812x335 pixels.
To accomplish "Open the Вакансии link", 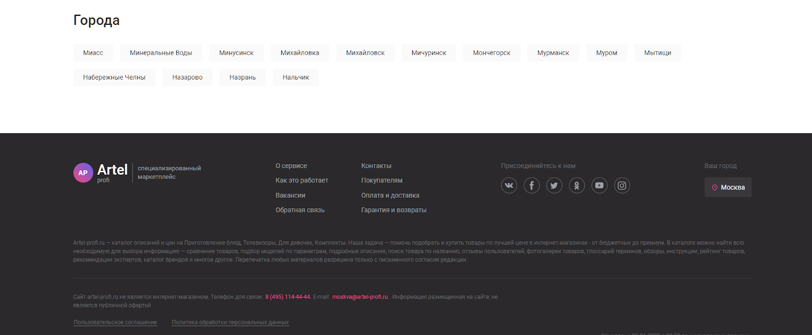I will tap(290, 195).
